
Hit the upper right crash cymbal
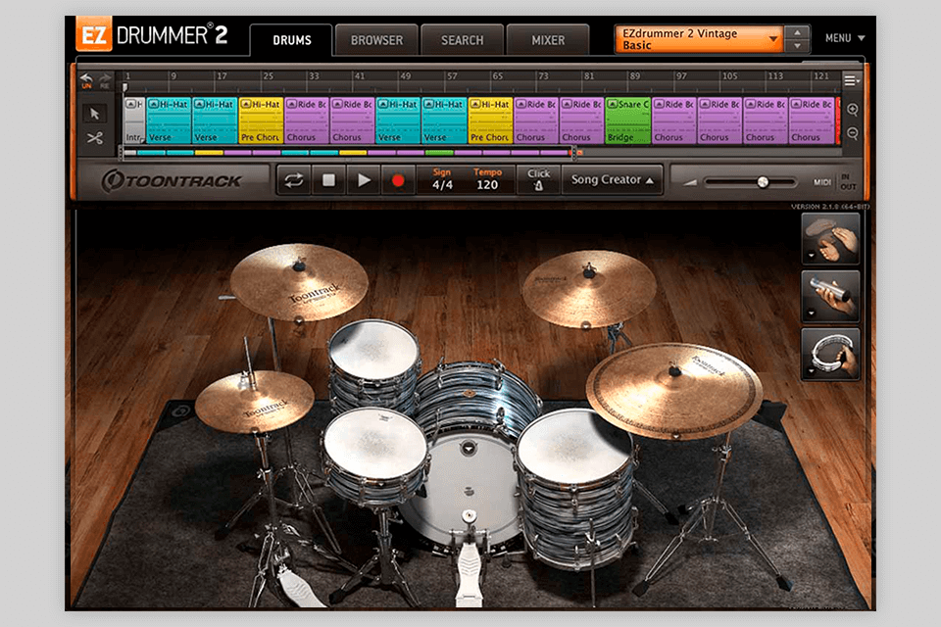589,289
